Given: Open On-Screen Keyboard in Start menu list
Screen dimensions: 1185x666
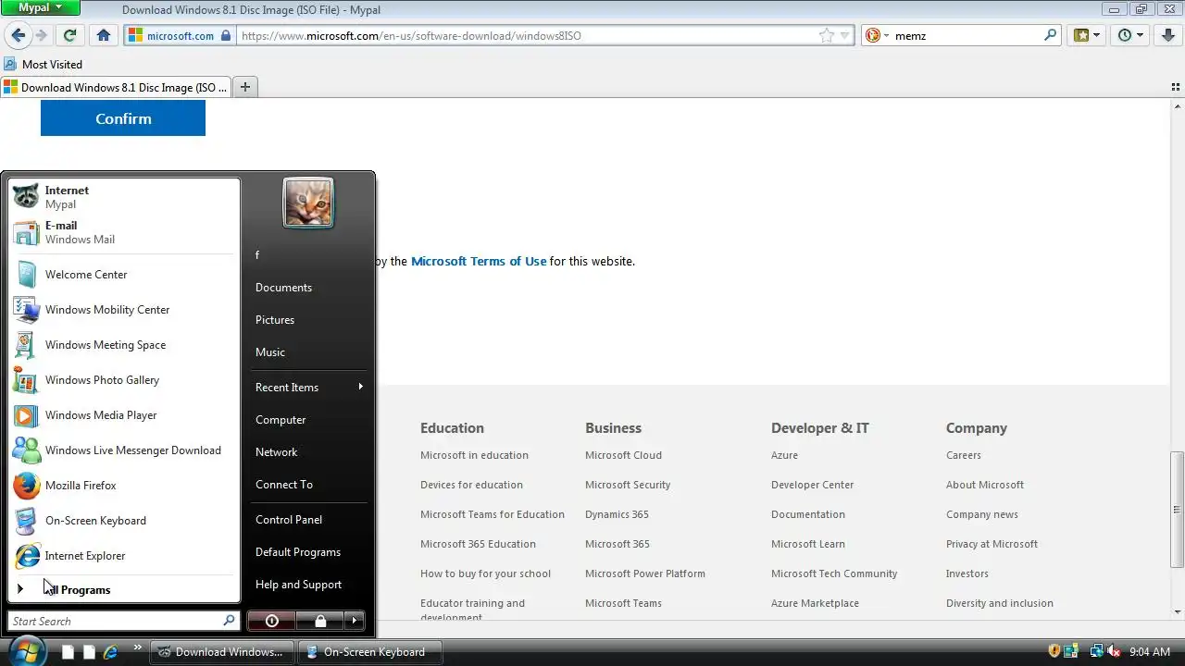Looking at the screenshot, I should [122, 521].
